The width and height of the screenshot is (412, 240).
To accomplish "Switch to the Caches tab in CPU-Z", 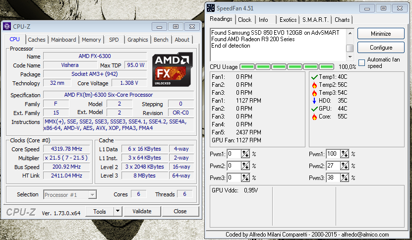I will pyautogui.click(x=37, y=40).
